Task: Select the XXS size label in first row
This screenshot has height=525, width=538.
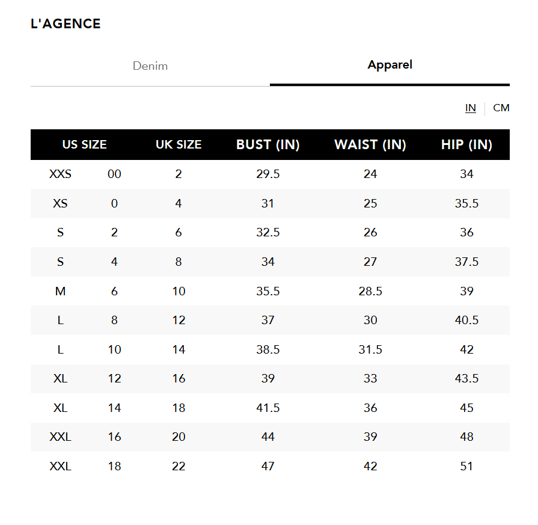Action: click(x=60, y=174)
